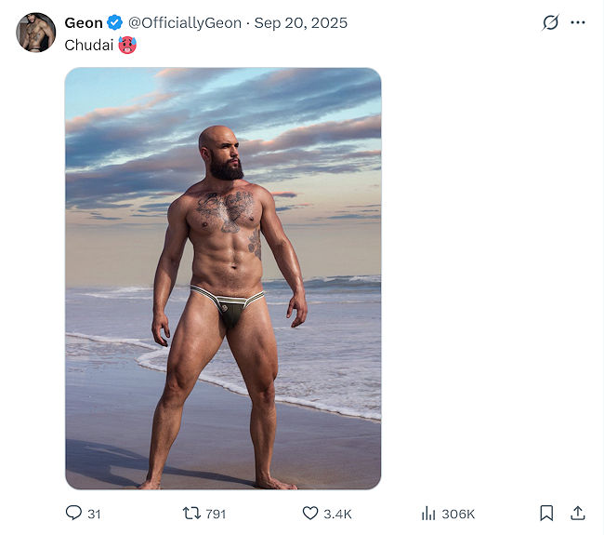Open Geon's profile picture avatar
Screen dimensions: 604x535
[36, 33]
